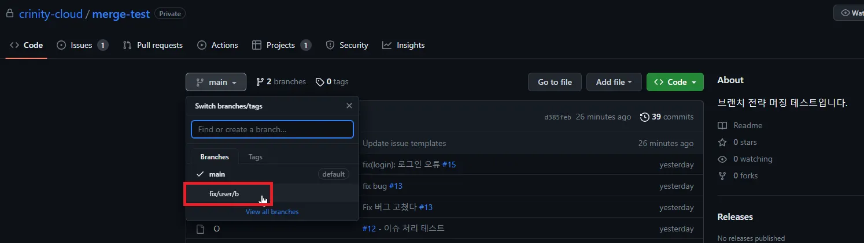Open the green Code dropdown
The width and height of the screenshot is (864, 243).
pyautogui.click(x=675, y=82)
